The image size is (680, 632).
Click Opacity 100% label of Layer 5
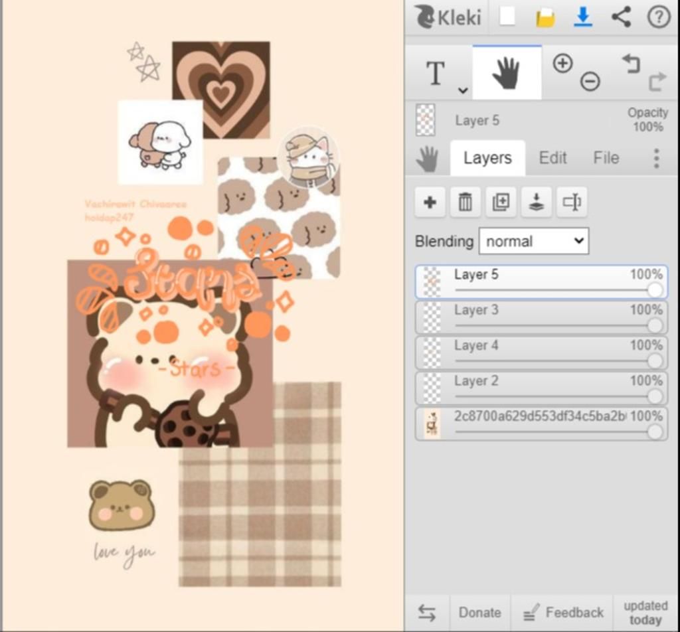[x=648, y=119]
